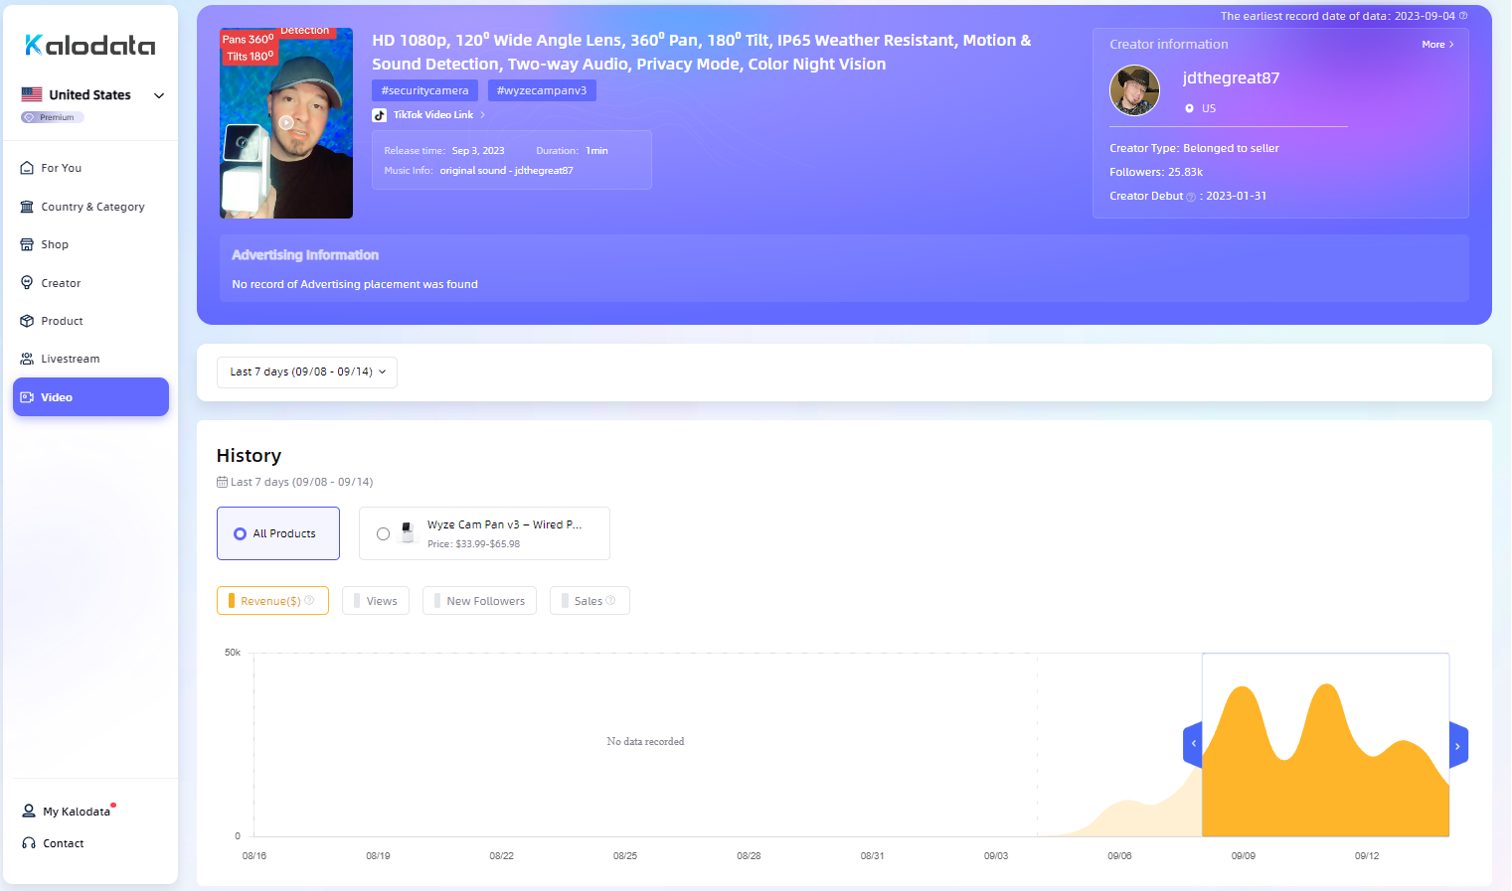Click original sound - jdthegreat87 music info

point(506,171)
